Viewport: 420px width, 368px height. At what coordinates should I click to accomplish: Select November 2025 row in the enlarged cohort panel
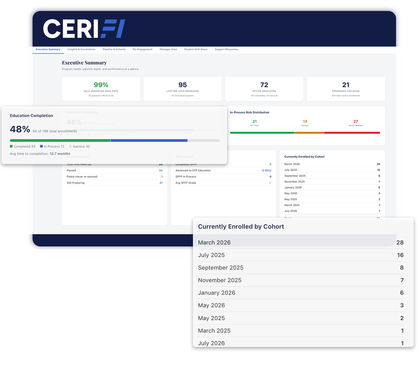pos(301,280)
